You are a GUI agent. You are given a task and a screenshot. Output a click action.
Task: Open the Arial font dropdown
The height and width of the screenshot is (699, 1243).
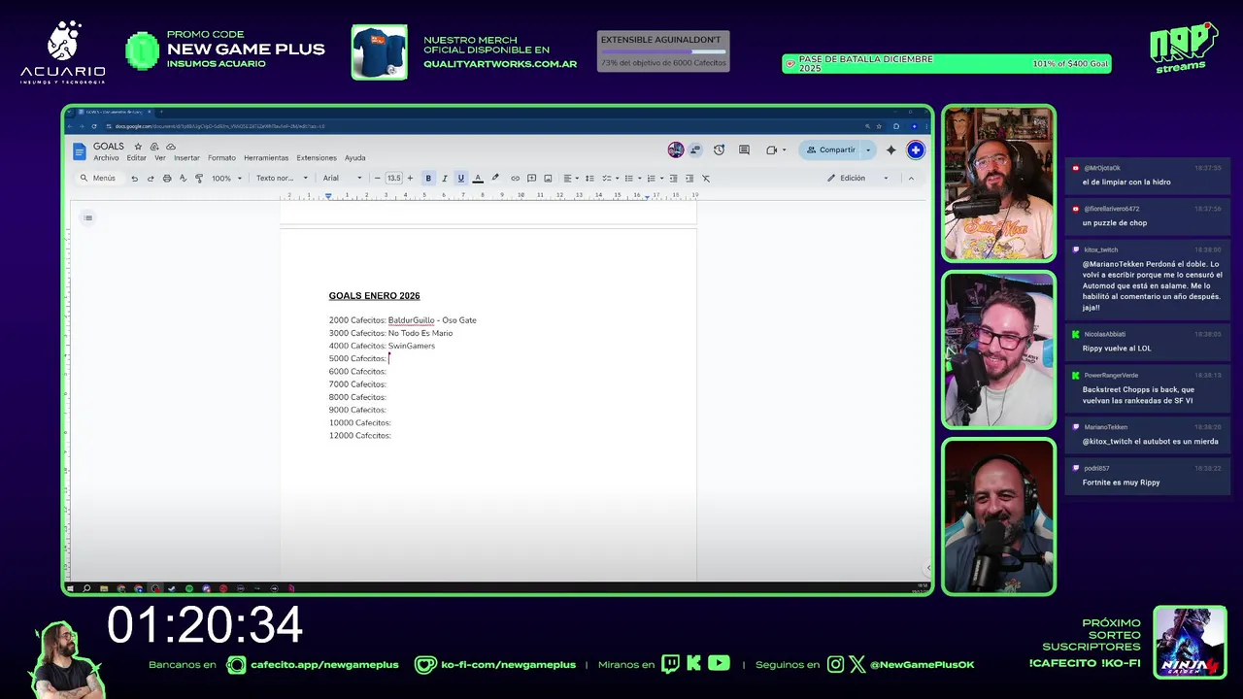point(343,179)
